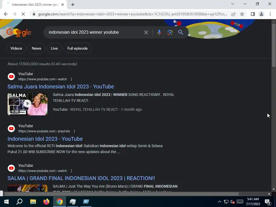Viewport: 276px width, 207px height.
Task: Open more options for playlists result
Action: click(x=74, y=131)
